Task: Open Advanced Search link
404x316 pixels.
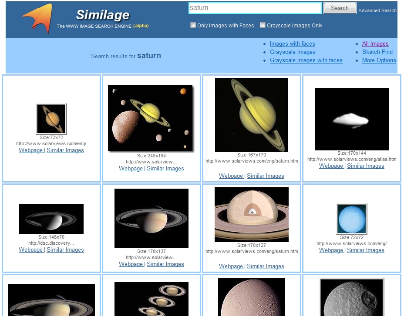Action: click(x=377, y=10)
